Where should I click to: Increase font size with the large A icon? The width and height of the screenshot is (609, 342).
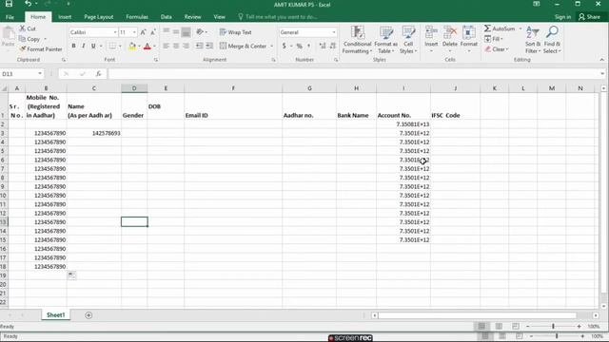click(144, 32)
